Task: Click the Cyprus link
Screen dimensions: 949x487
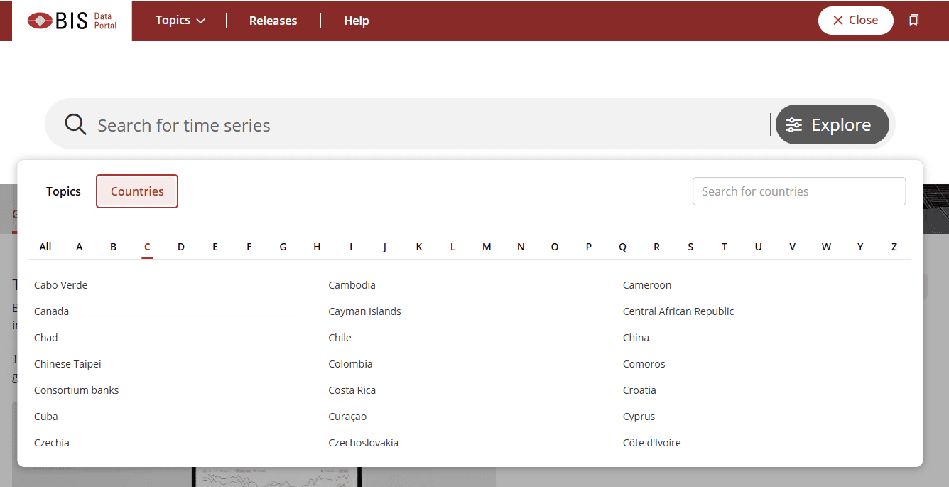Action: 639,417
